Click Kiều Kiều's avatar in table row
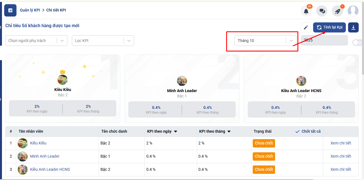This screenshot has height=180, width=364. (23, 143)
